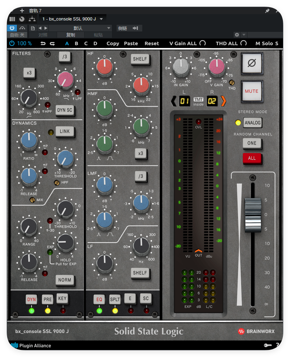Click the ANALOG stereo mode button
290x357 pixels.
pyautogui.click(x=253, y=123)
